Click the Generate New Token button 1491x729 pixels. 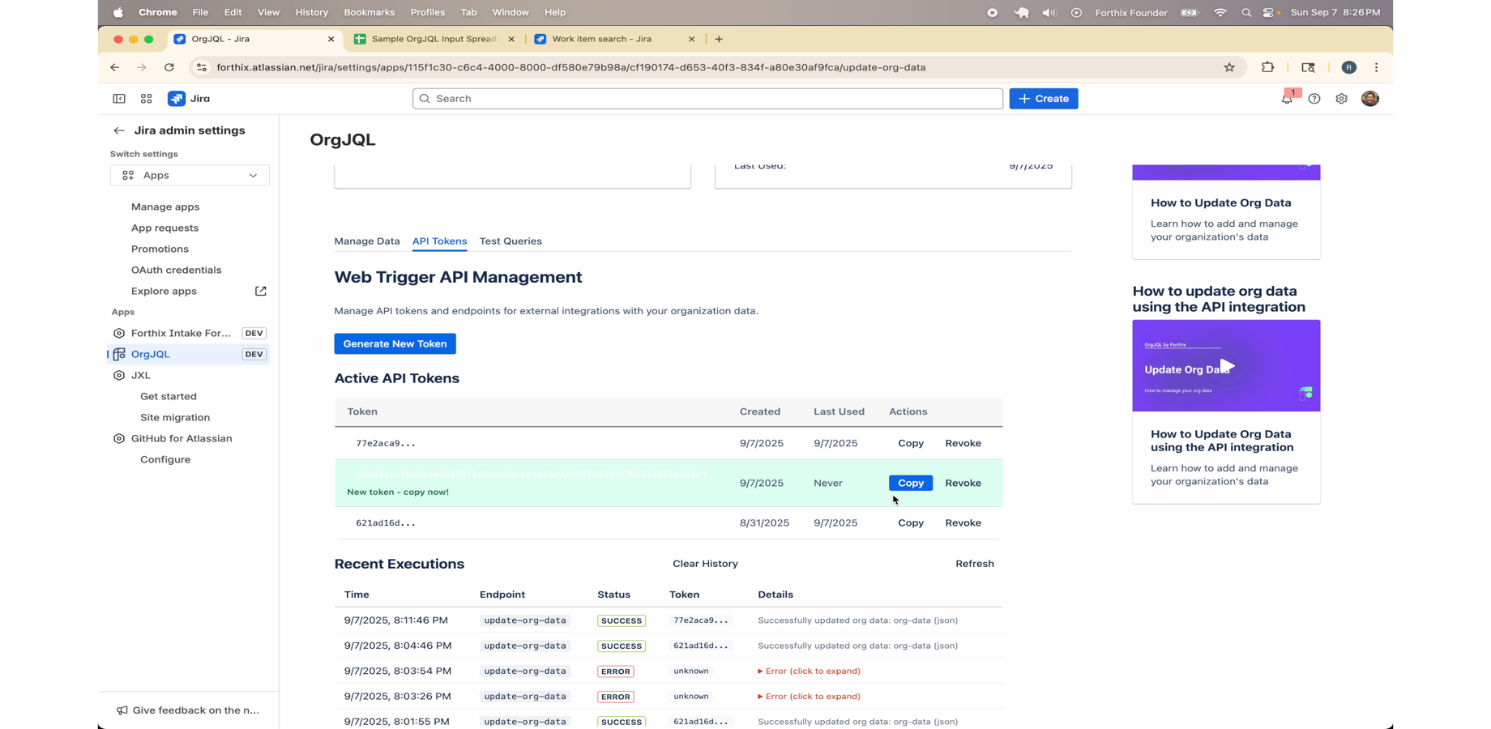395,343
